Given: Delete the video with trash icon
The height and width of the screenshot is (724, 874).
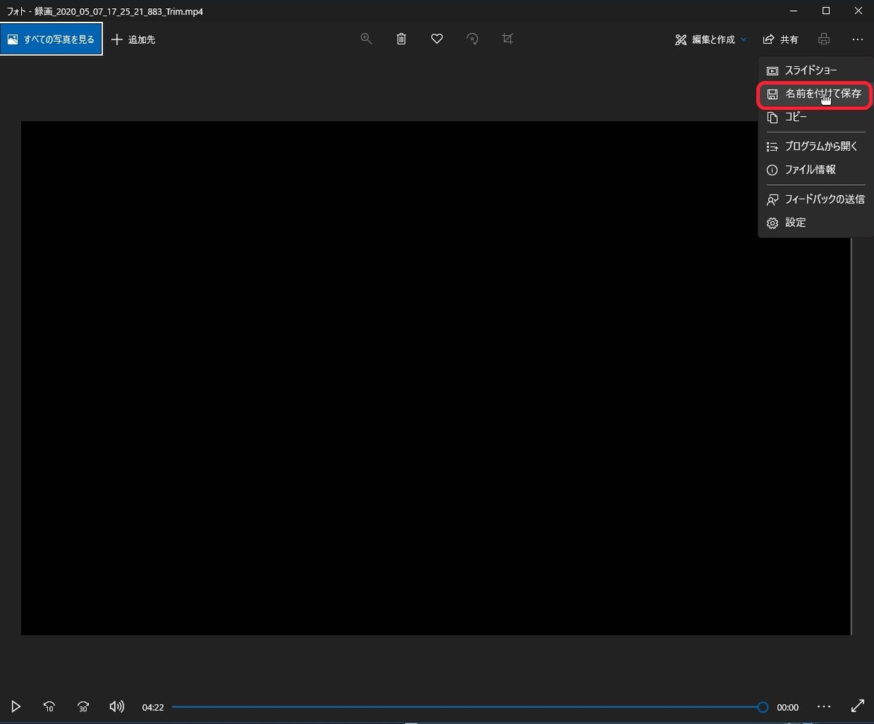Looking at the screenshot, I should click(401, 39).
